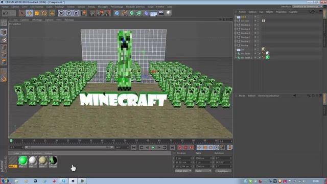Open the Objet (Rel) coordinate dropdown
The image size is (327, 184).
point(183,171)
